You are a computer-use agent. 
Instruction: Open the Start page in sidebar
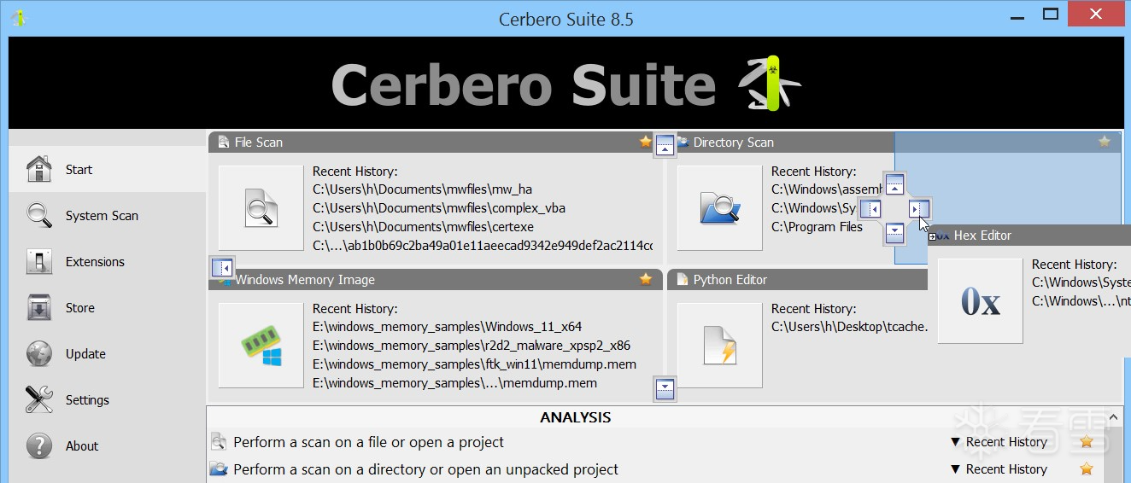pos(107,169)
